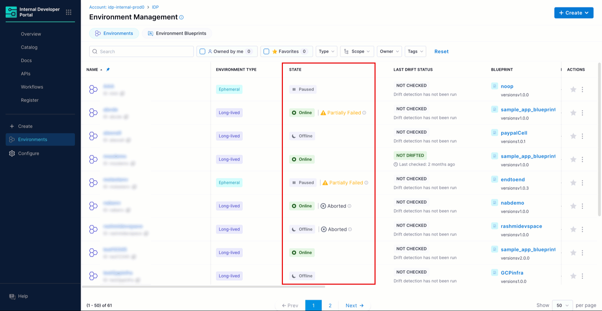Click the NOT DRIFTED status badge
The height and width of the screenshot is (311, 602).
[x=410, y=156]
